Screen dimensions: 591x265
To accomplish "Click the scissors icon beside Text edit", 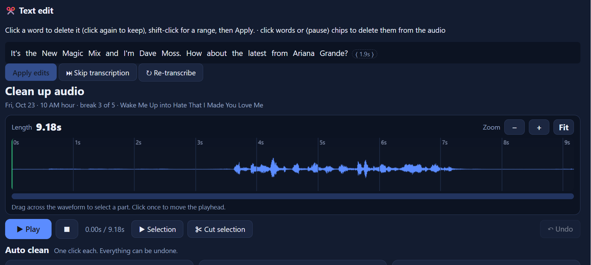I will (11, 11).
